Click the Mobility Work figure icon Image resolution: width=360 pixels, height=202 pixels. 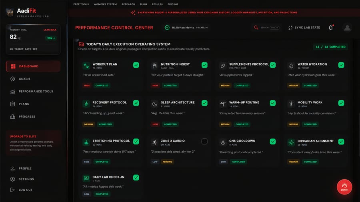click(x=291, y=104)
